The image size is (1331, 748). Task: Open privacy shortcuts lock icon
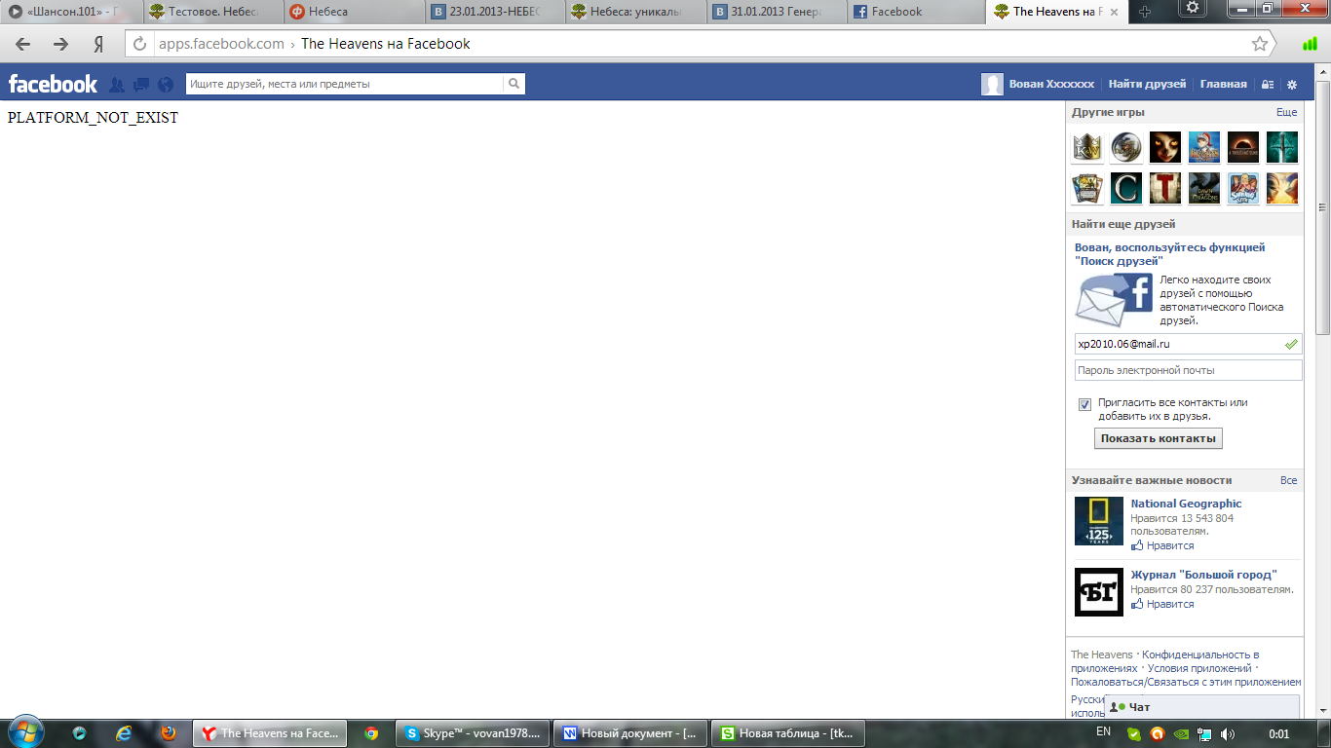(x=1268, y=85)
